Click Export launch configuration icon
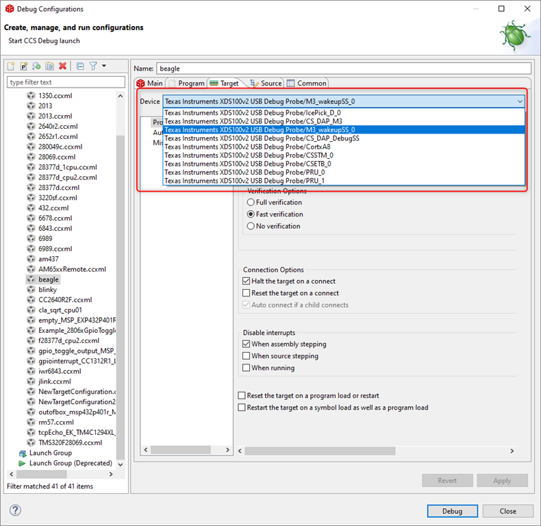The height and width of the screenshot is (526, 541). 36,66
